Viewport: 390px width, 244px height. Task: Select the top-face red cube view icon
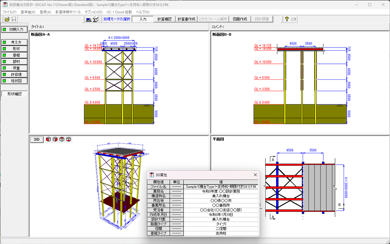click(62, 139)
